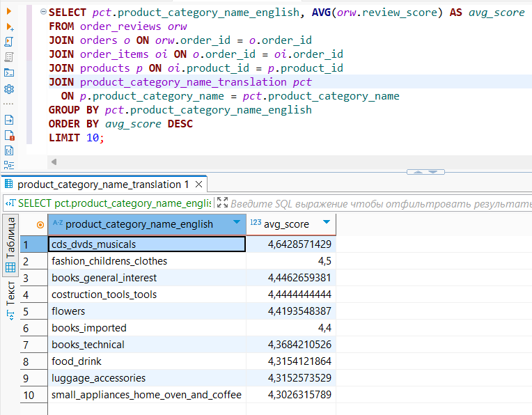Select the product_category_name_translation 1 result tab
This screenshot has height=415, width=532.
(102, 185)
